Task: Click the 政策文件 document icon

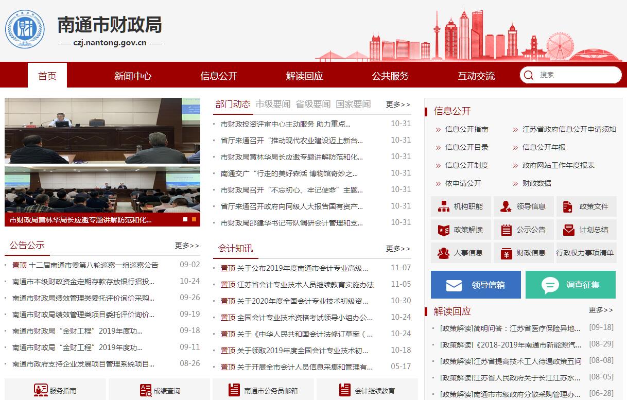Action: [568, 206]
